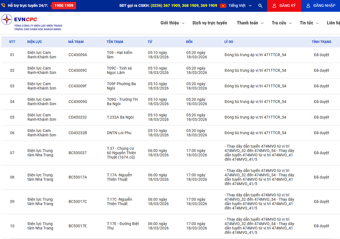Click DNTN Loi Phu station row

click(x=119, y=133)
